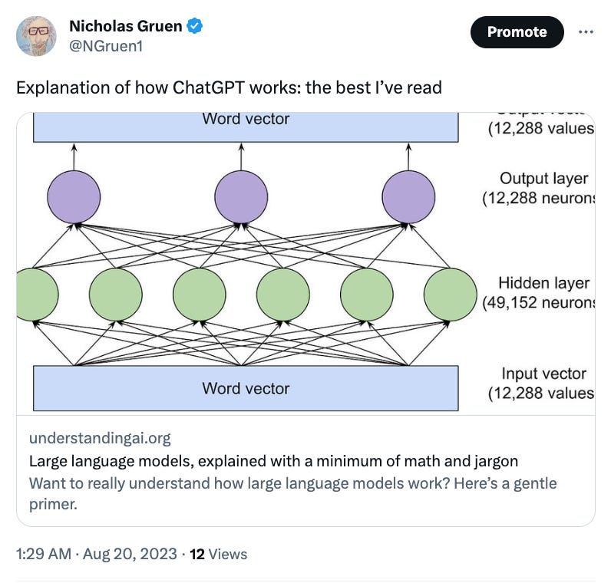Click the gentle primer article description
The width and height of the screenshot is (611, 583).
[x=292, y=493]
